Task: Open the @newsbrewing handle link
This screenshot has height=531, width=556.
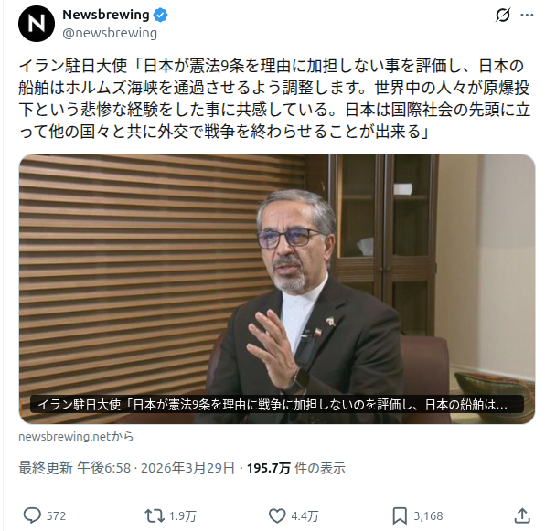Action: click(110, 33)
